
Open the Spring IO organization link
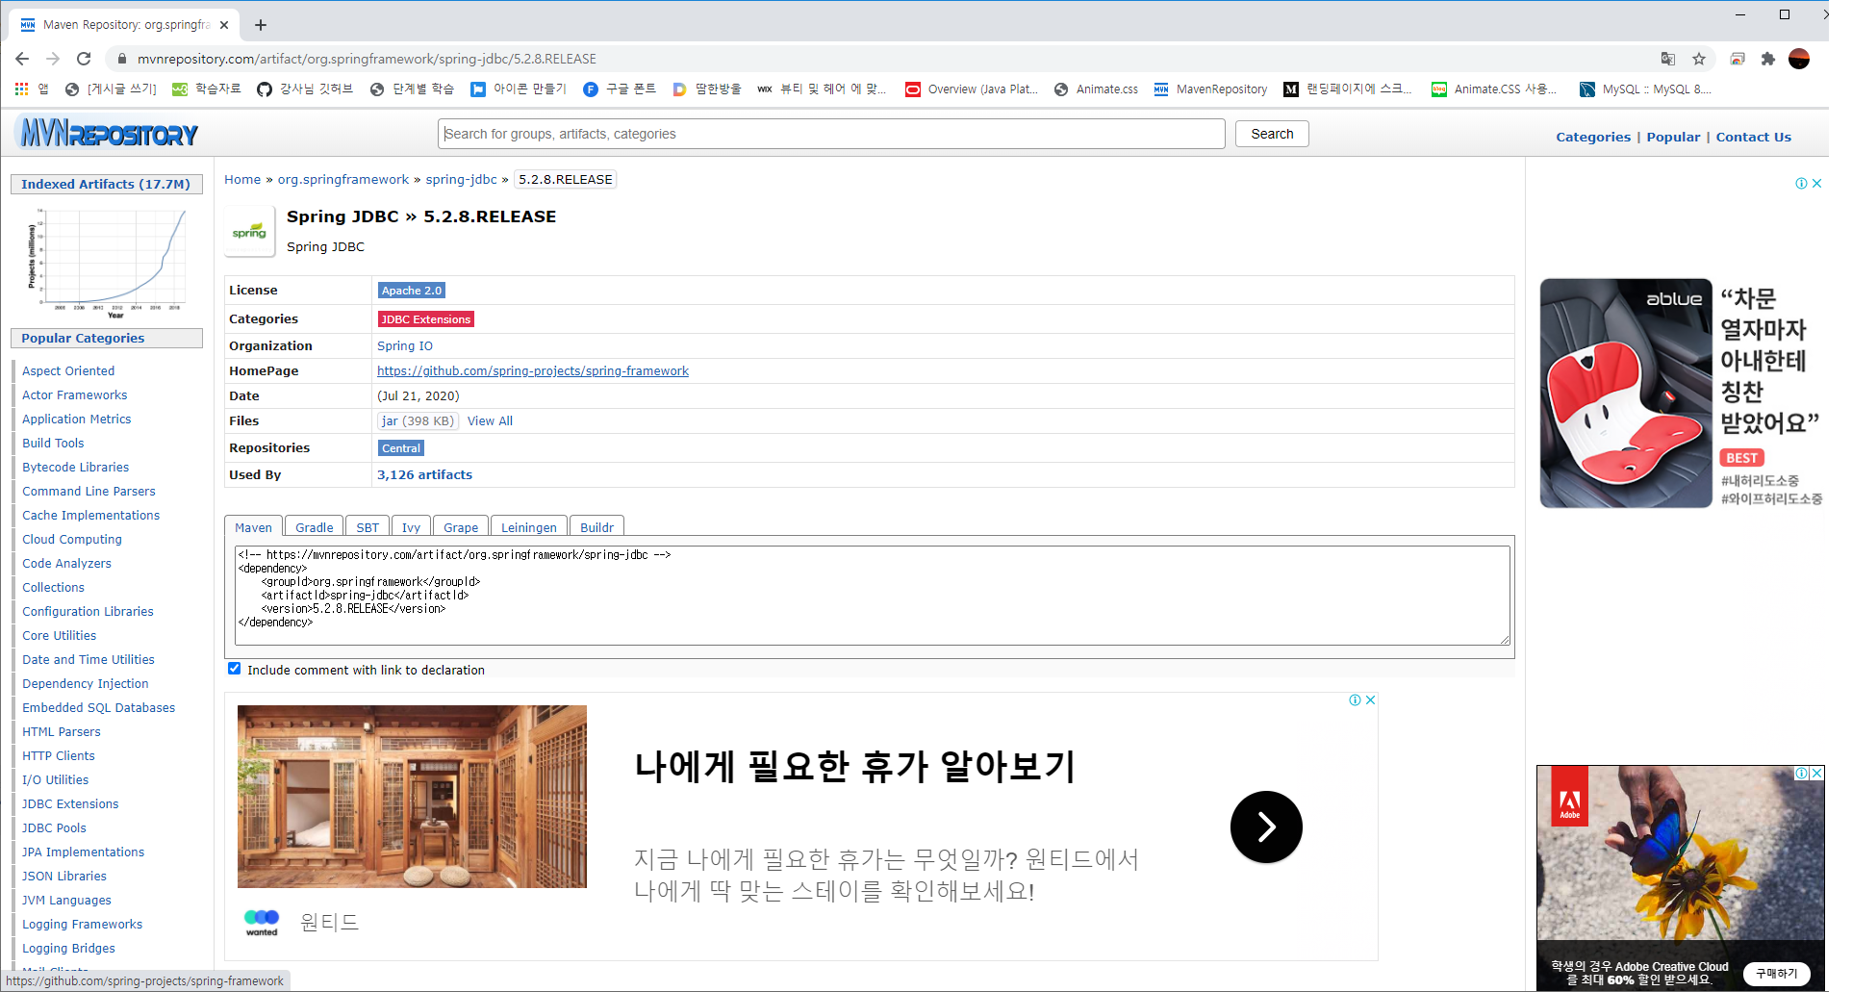(x=405, y=345)
